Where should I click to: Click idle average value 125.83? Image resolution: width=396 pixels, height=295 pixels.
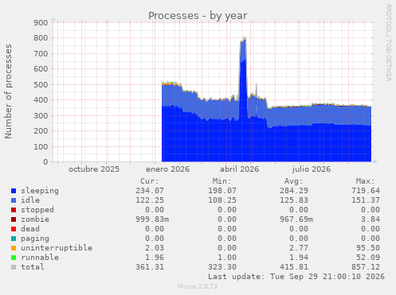(294, 200)
